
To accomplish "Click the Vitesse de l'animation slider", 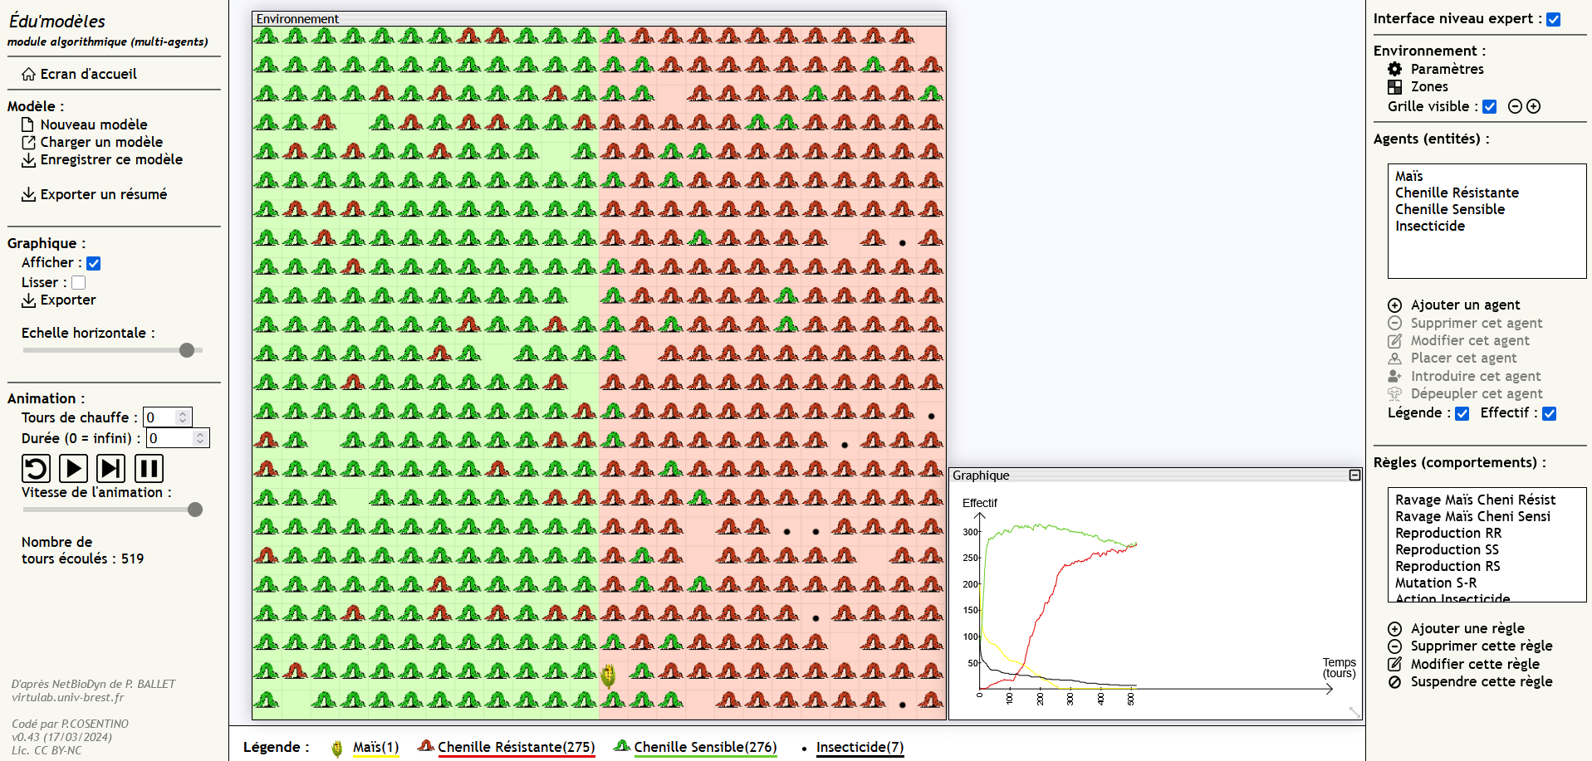I will [x=112, y=510].
